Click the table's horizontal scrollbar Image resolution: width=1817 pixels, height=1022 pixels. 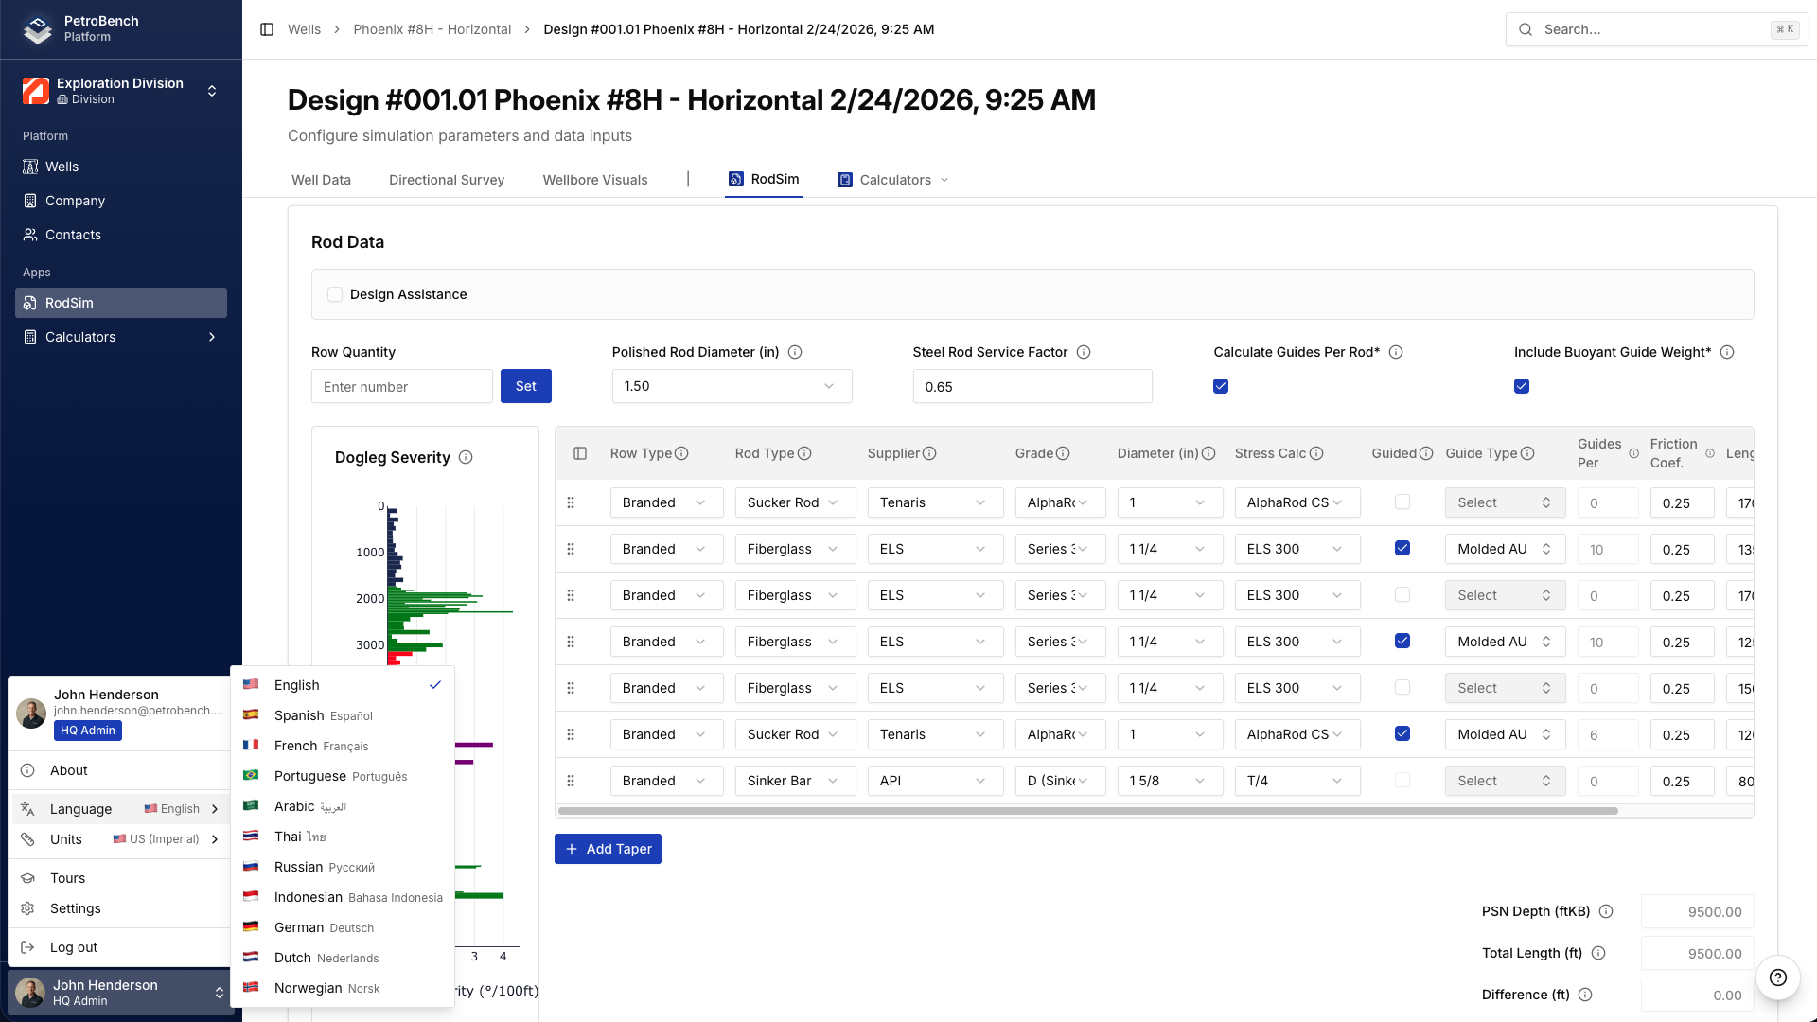click(1088, 811)
